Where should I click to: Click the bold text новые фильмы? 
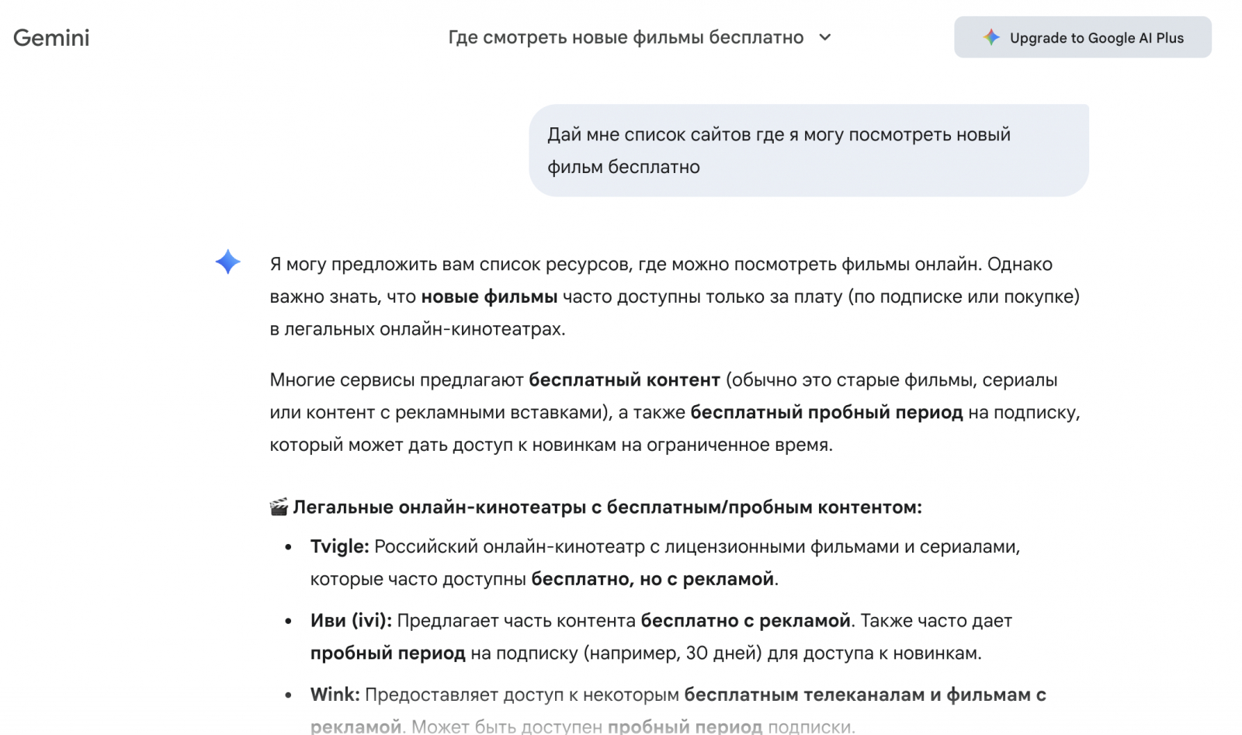489,296
